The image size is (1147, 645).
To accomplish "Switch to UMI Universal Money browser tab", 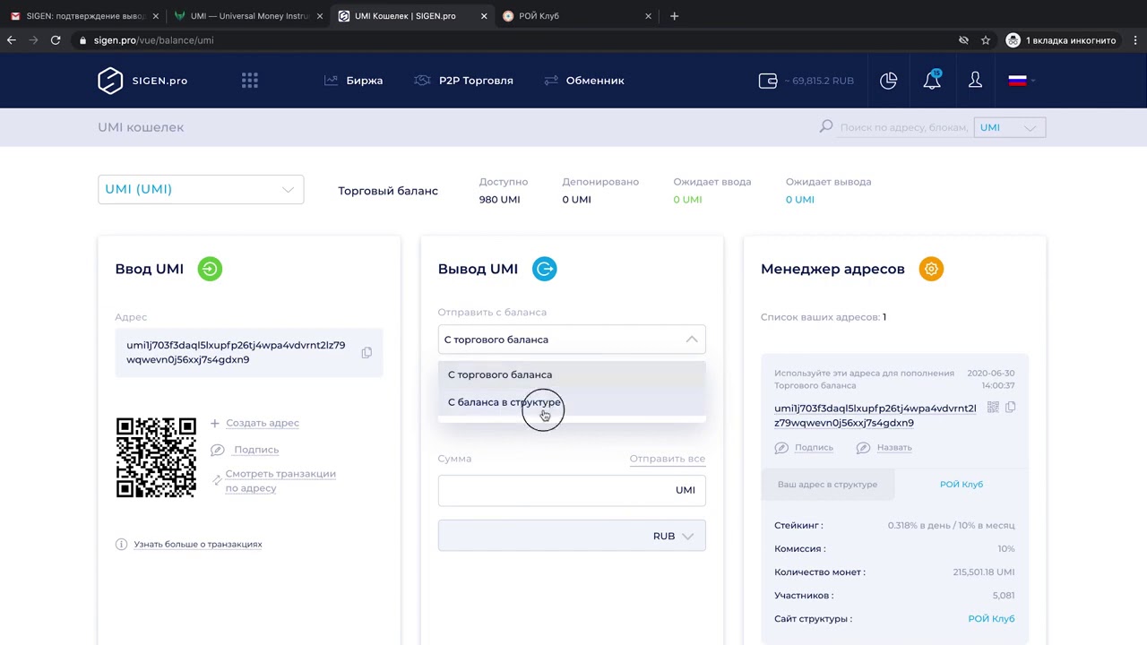I will pos(246,16).
